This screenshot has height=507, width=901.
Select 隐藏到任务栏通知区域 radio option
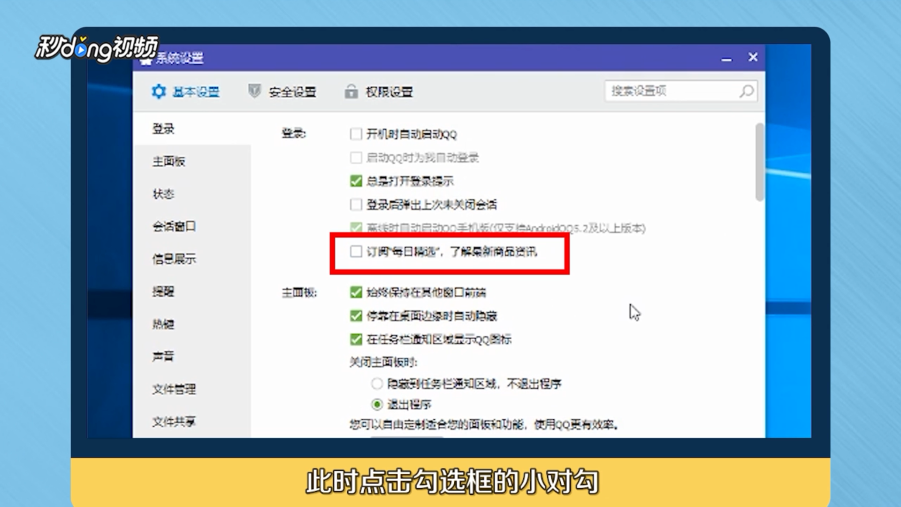tap(377, 384)
